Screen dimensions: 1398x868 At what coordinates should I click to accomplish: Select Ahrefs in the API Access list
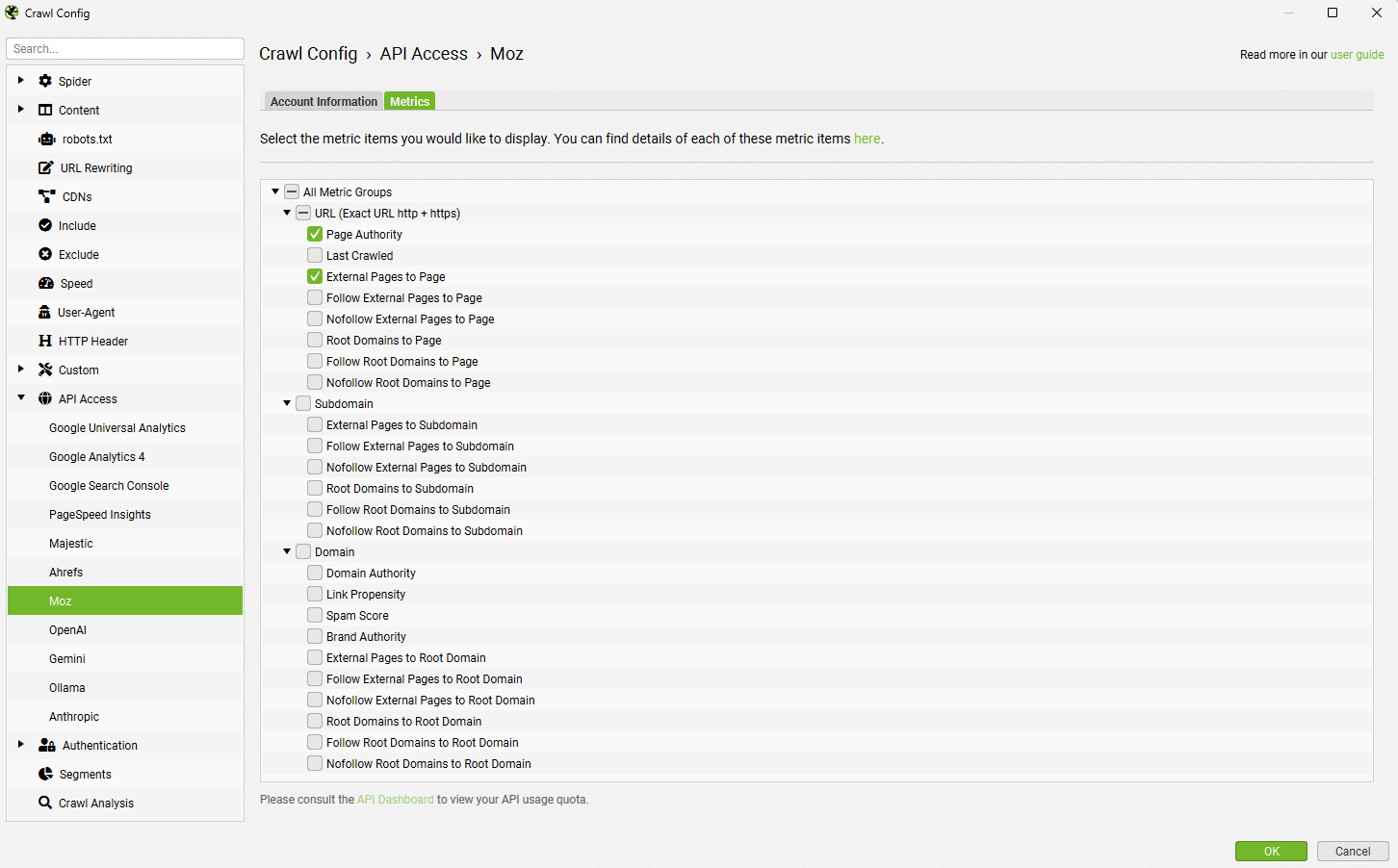(x=65, y=572)
